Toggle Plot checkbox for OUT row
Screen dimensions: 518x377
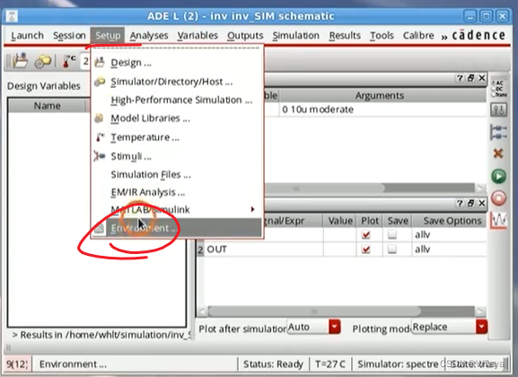(x=365, y=250)
